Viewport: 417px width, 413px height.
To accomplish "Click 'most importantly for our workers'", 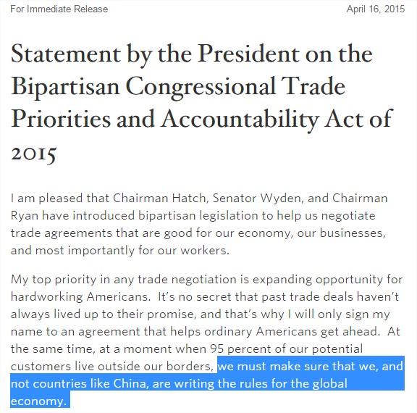I will [132, 251].
